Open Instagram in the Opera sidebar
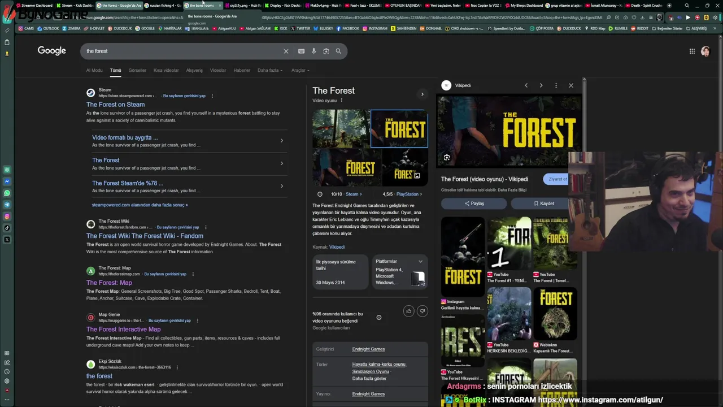Screen dimensions: 723x407 click(7, 217)
